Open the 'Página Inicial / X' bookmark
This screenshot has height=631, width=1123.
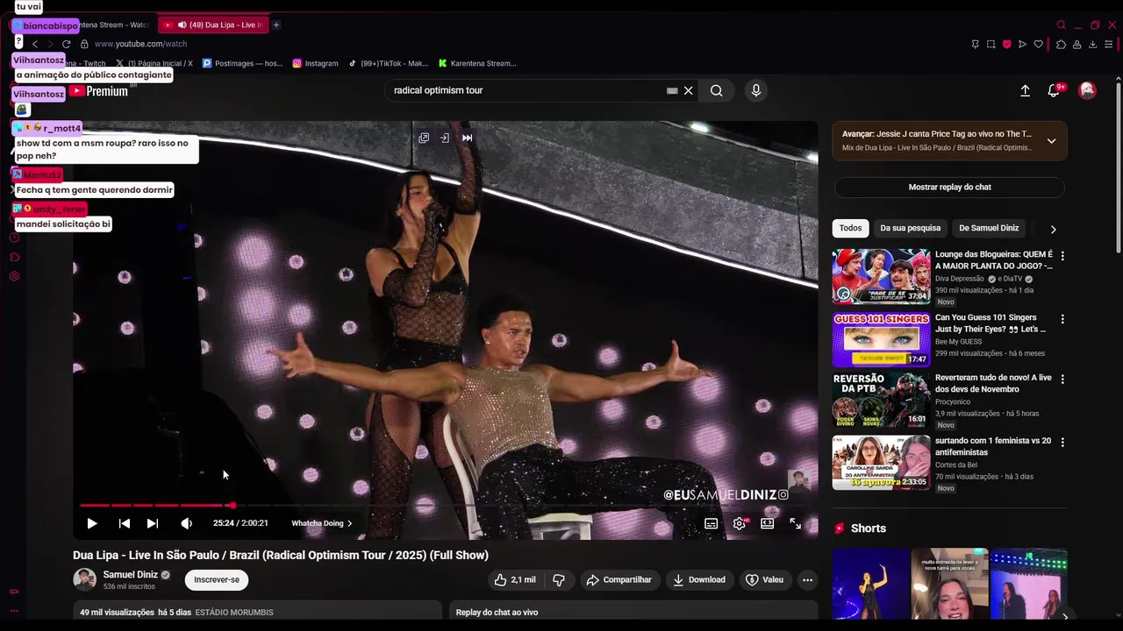[154, 63]
